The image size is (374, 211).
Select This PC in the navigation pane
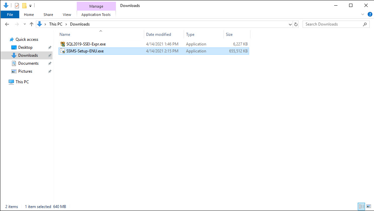coord(22,82)
